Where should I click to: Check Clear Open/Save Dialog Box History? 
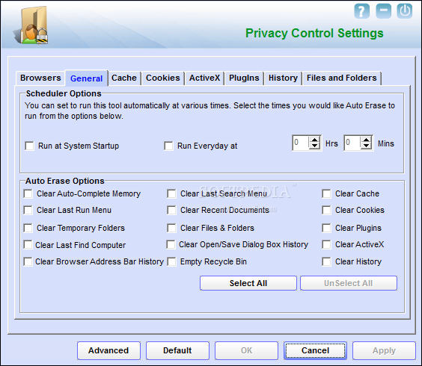[x=171, y=244]
